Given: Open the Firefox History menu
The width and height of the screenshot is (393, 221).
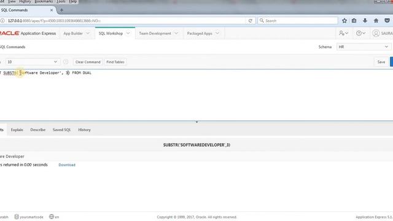Looking at the screenshot, I should click(25, 1).
